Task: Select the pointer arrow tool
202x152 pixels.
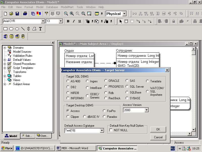Action: point(121,21)
